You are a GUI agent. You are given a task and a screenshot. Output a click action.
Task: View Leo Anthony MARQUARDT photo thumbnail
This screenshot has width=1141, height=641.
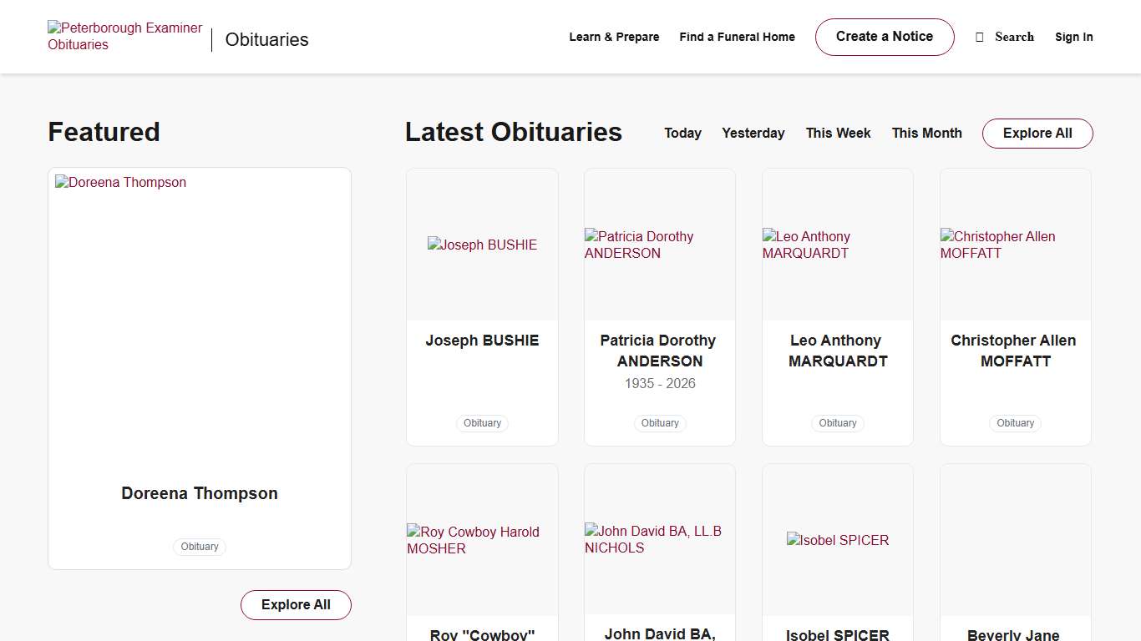[x=837, y=245]
